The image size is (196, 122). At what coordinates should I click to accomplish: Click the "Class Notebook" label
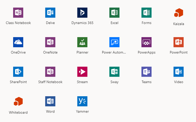pos(18,23)
